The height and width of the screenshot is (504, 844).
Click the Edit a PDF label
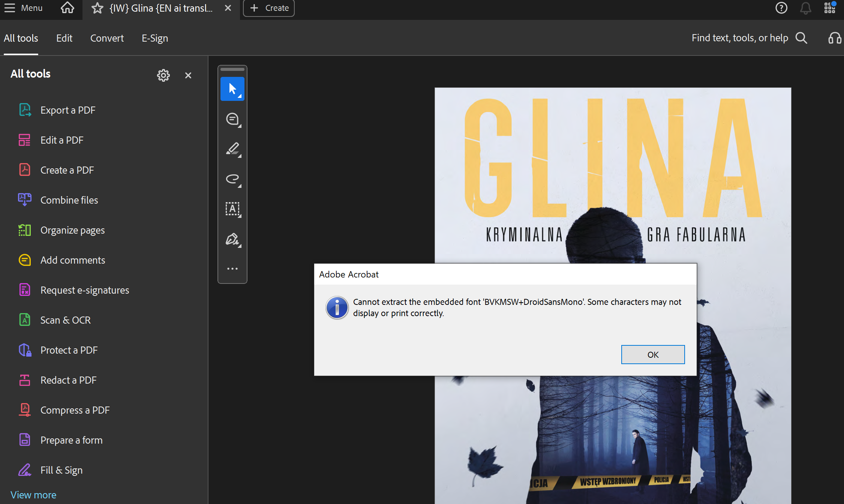(x=62, y=140)
